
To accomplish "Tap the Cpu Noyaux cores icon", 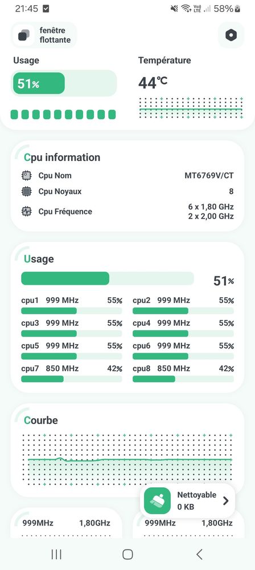I will [27, 192].
